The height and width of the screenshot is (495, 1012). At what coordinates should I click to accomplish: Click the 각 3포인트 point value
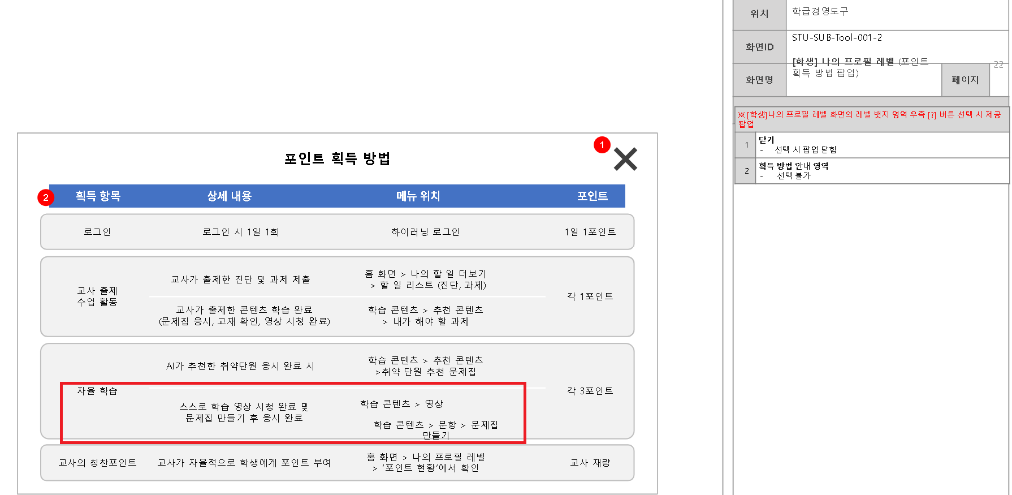590,391
